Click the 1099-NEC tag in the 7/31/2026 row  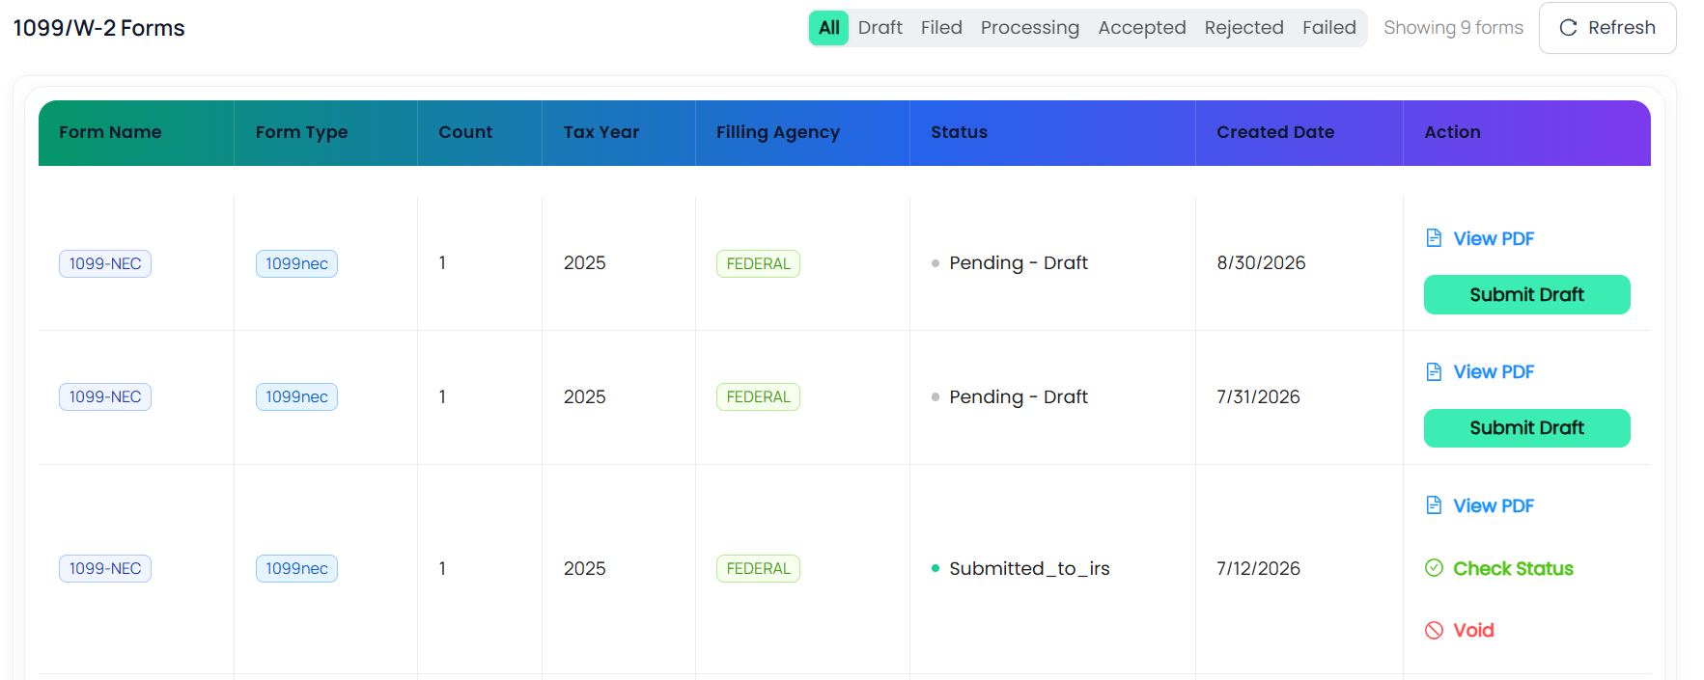pyautogui.click(x=105, y=396)
